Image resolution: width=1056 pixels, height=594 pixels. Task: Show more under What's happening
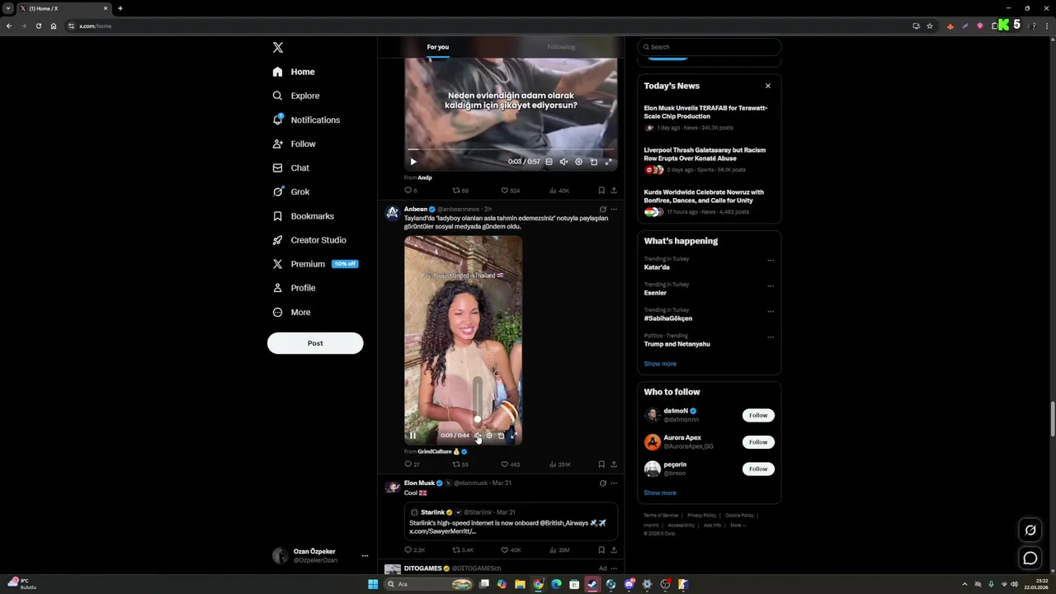(660, 364)
